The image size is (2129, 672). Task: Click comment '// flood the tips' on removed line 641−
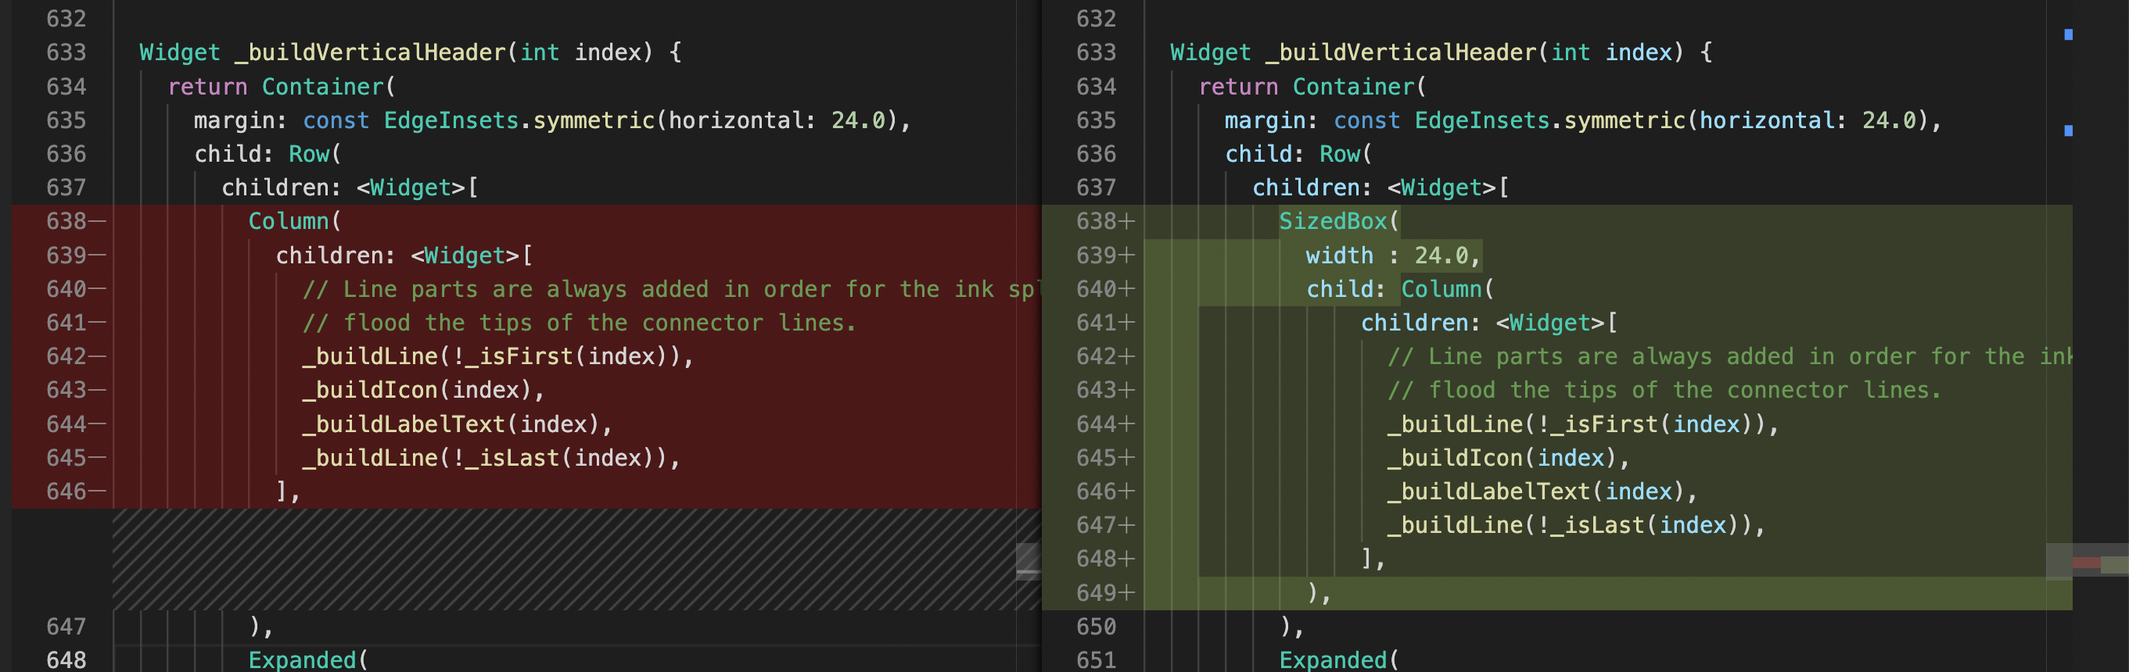(417, 322)
